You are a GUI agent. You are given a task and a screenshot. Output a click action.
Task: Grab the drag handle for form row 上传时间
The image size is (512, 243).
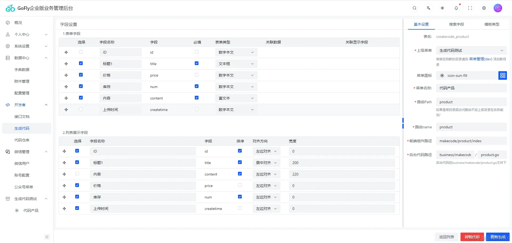[66, 110]
